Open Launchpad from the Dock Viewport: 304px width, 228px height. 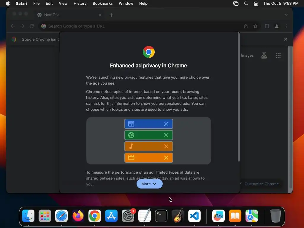pyautogui.click(x=45, y=216)
